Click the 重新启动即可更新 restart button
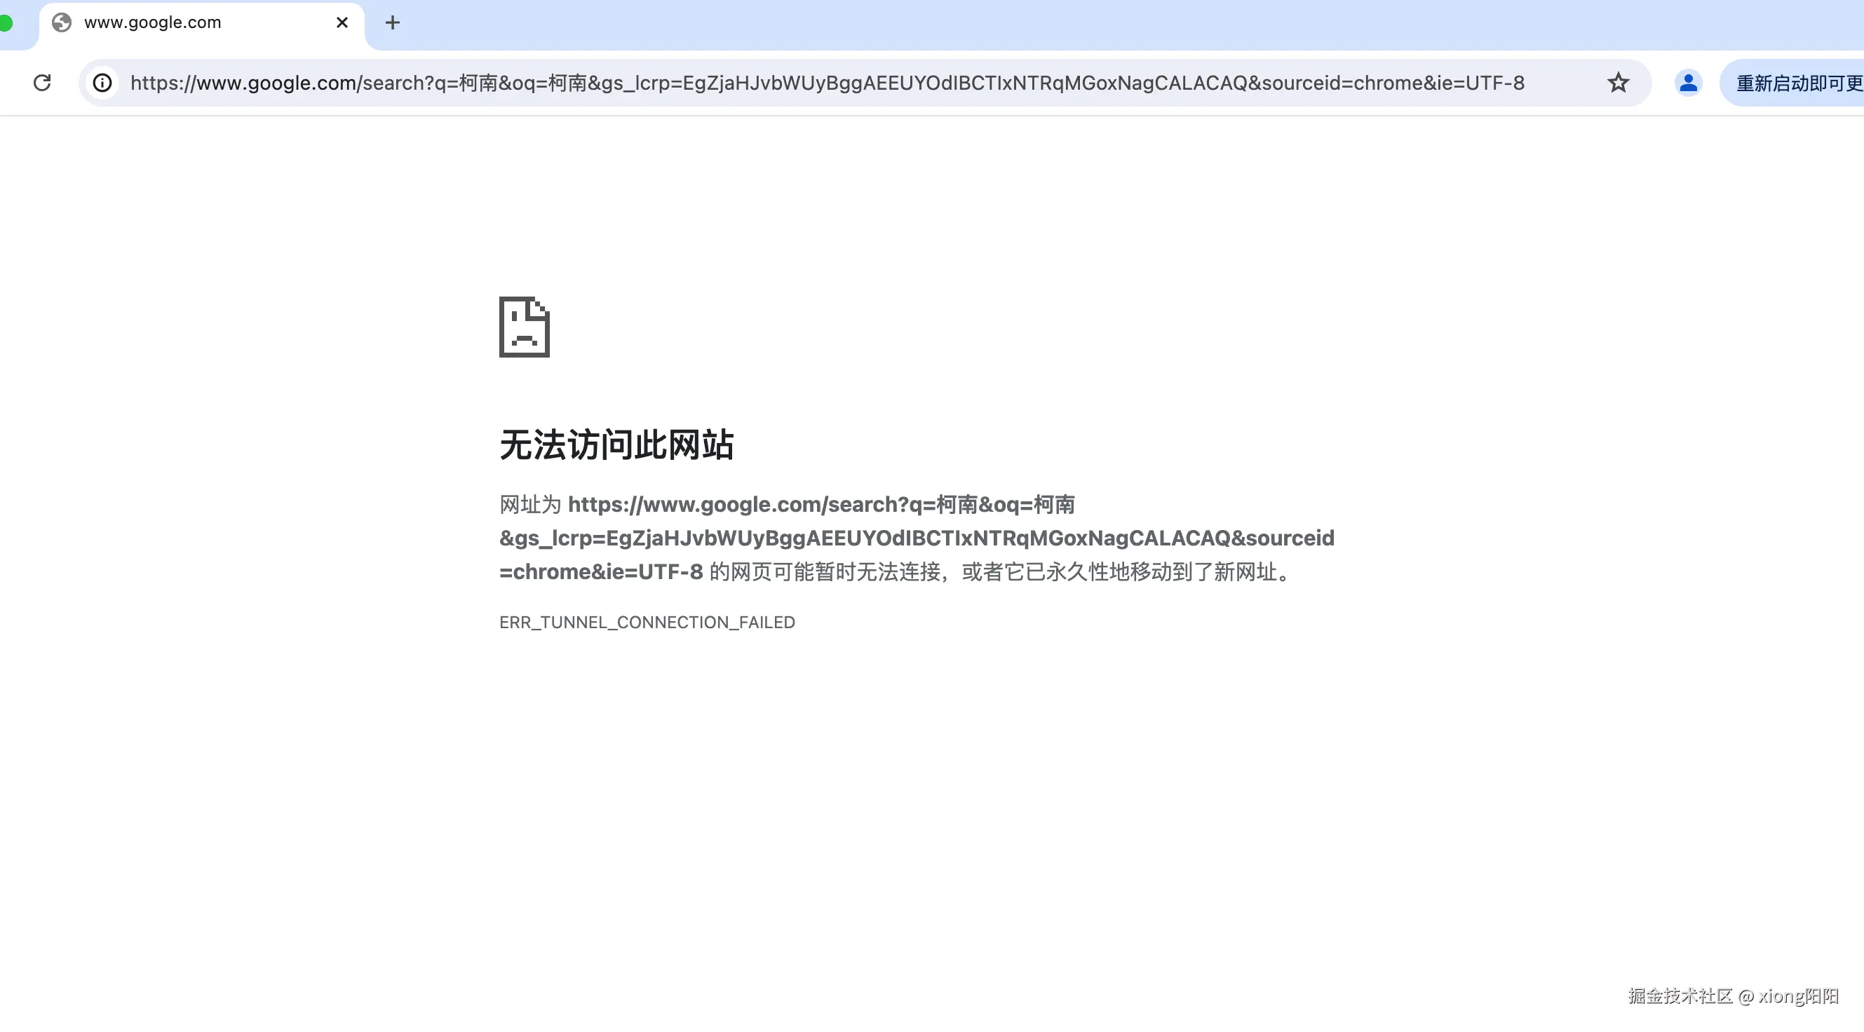 (1795, 83)
